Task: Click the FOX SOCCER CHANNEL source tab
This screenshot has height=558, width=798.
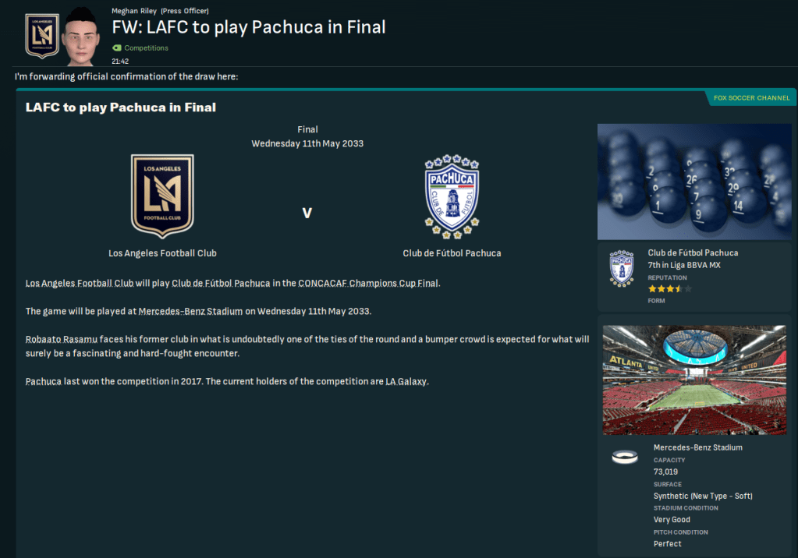Action: tap(751, 97)
